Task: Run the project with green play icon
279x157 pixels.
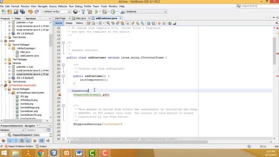Action: pos(96,12)
